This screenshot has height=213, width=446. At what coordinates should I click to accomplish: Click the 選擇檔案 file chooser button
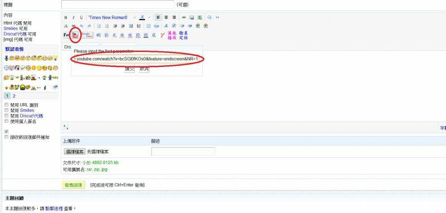(x=74, y=152)
